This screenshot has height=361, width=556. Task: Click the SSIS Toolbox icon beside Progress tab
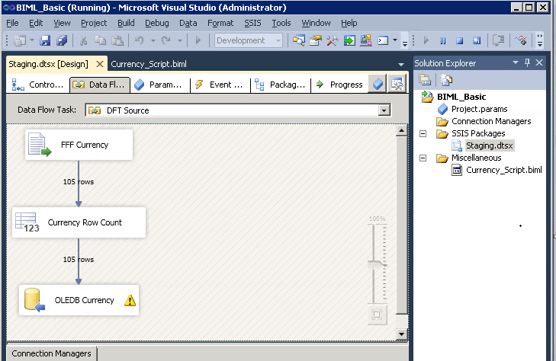(x=397, y=85)
